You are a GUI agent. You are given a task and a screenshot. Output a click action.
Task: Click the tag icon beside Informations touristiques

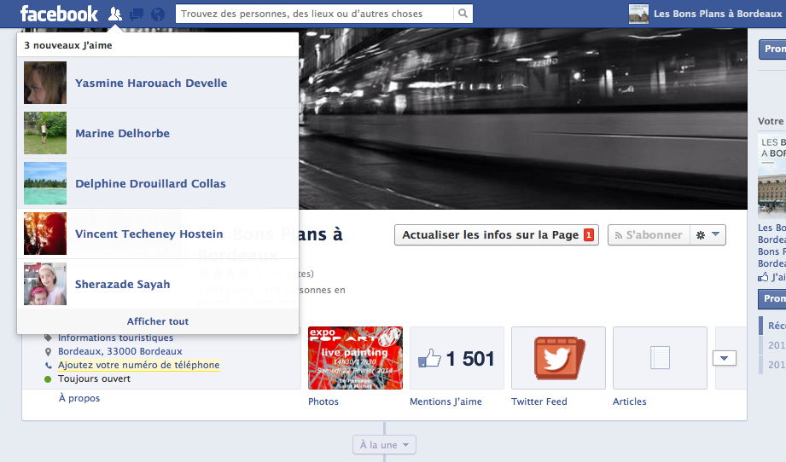[x=48, y=338]
